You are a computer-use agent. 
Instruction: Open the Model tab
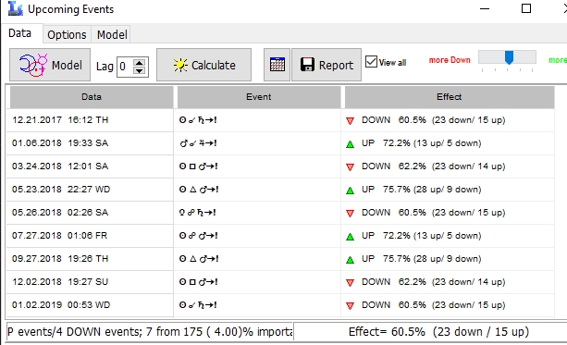click(x=112, y=35)
